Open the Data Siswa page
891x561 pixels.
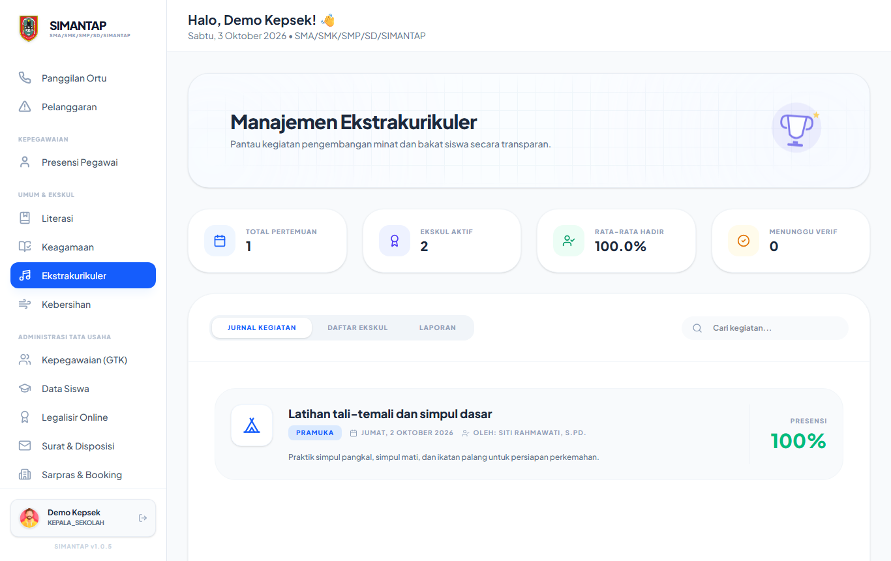click(83, 389)
